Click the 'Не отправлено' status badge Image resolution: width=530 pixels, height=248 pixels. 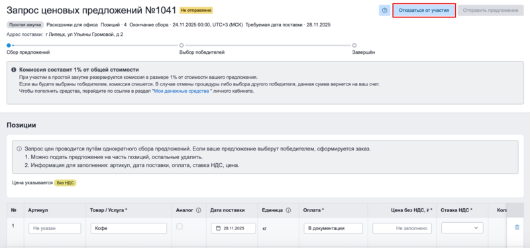pyautogui.click(x=196, y=11)
